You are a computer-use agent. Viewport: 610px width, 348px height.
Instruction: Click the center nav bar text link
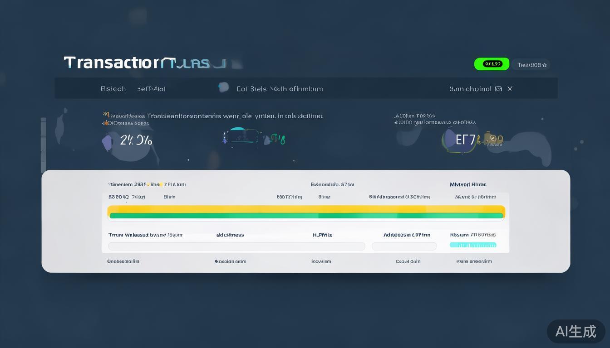(280, 89)
